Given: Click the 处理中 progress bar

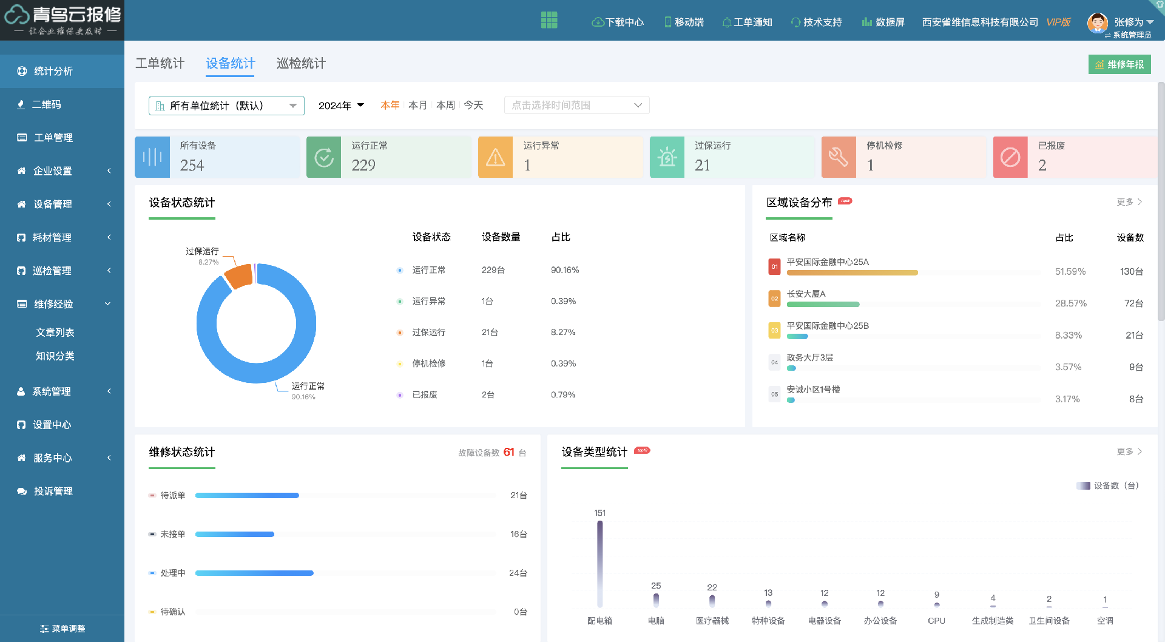Looking at the screenshot, I should point(254,573).
